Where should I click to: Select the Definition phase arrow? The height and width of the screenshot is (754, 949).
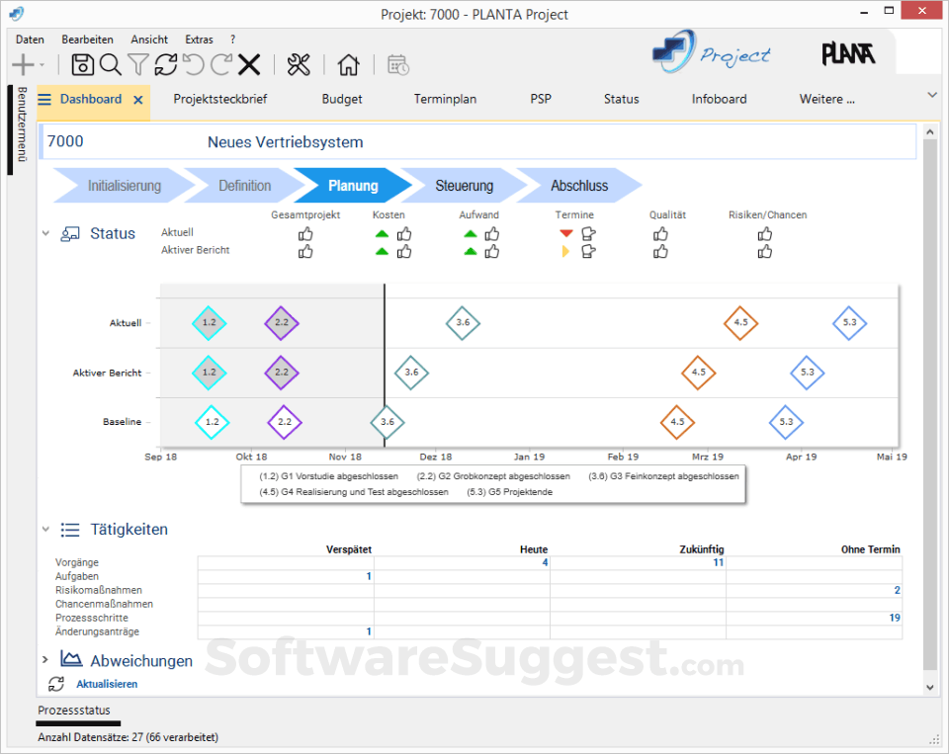[x=244, y=186]
